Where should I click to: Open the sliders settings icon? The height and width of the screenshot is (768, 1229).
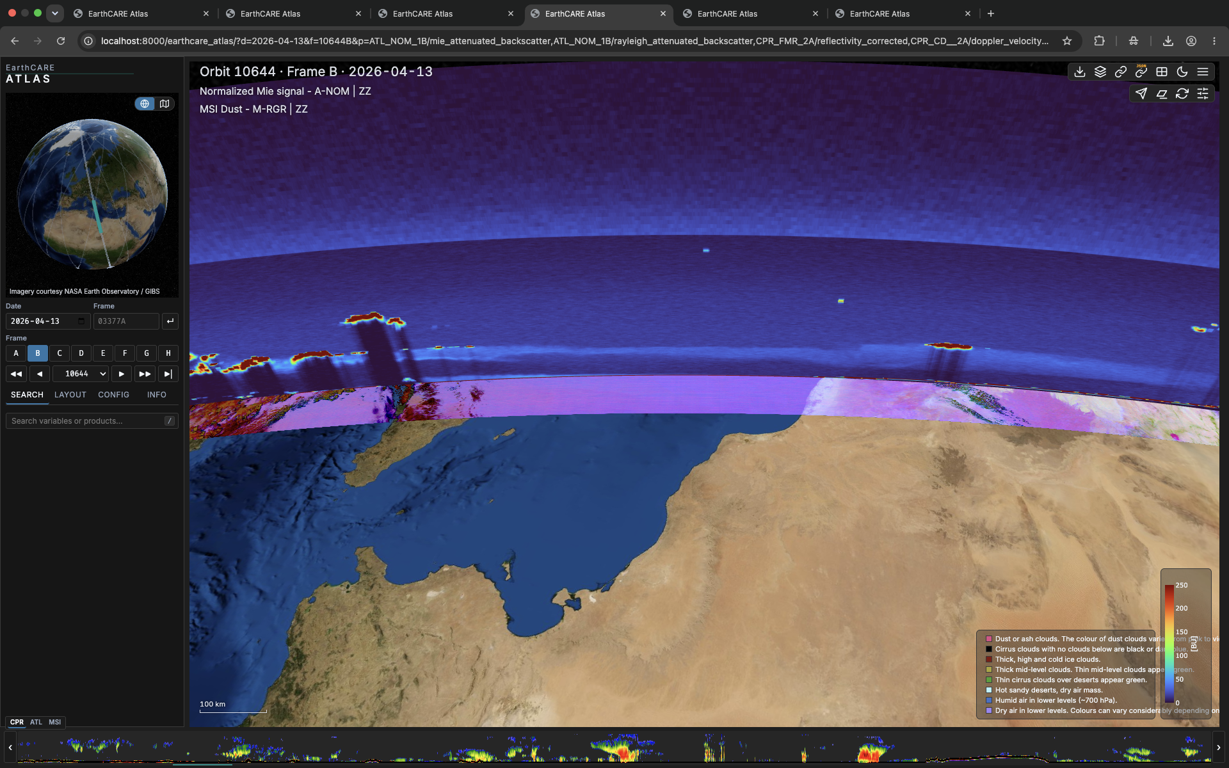pyautogui.click(x=1203, y=94)
